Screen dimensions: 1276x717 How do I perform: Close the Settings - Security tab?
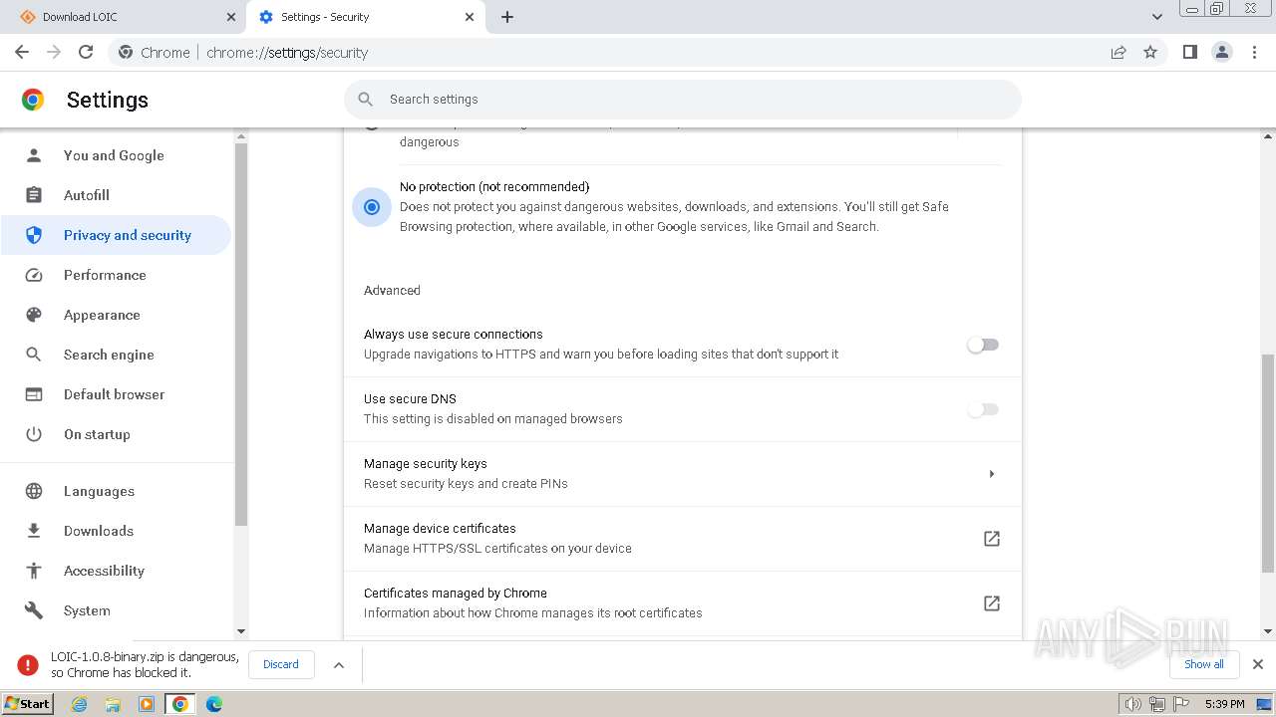click(x=470, y=17)
